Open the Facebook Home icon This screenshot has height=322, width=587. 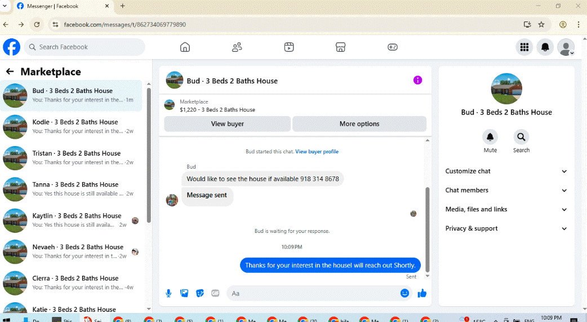click(x=185, y=47)
